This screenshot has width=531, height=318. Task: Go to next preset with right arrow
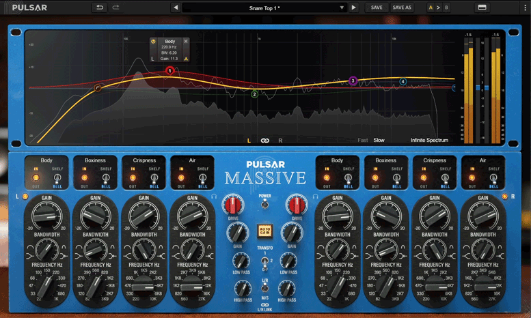click(x=353, y=8)
